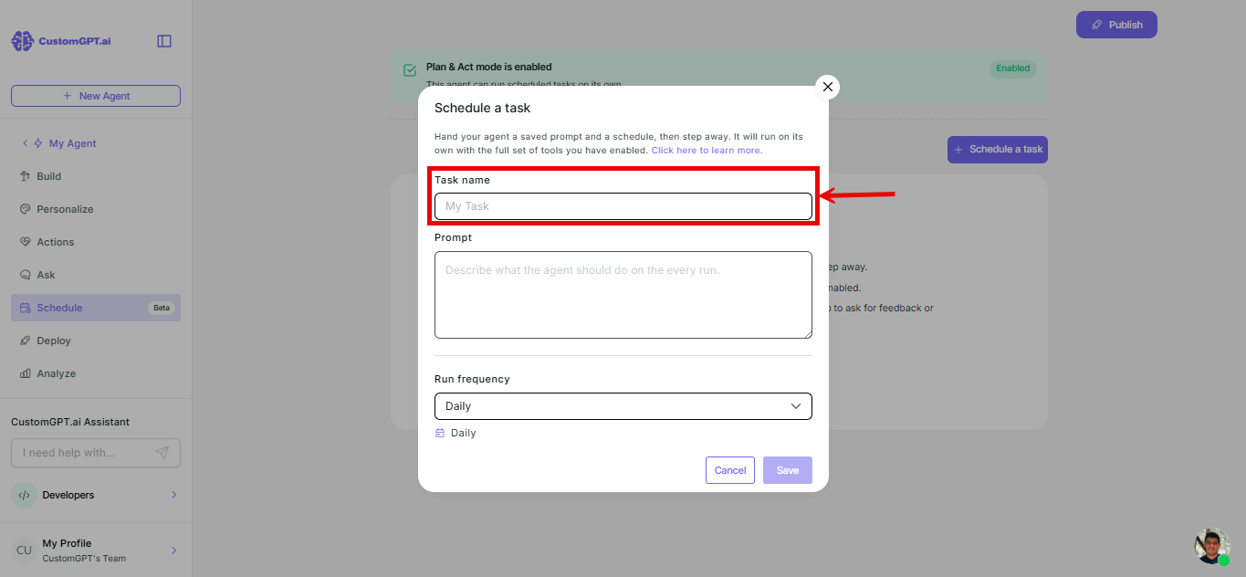Send the assistant help message icon

click(162, 453)
